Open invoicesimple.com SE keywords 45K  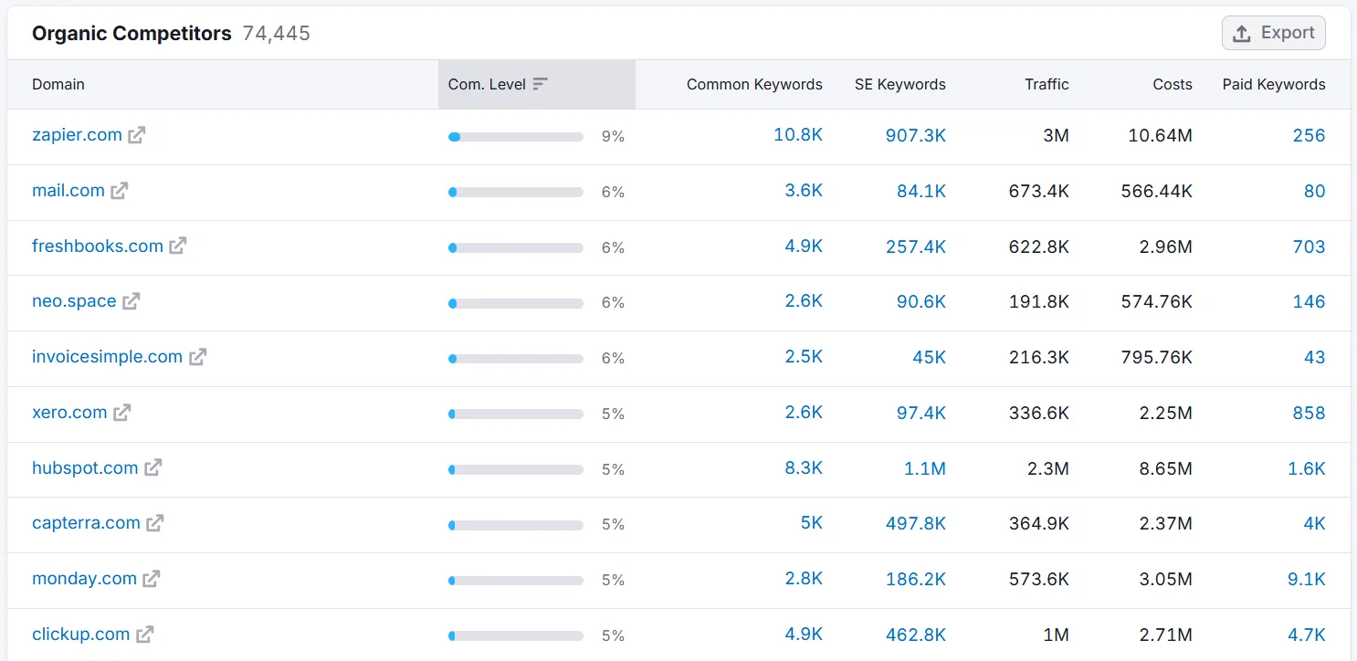(x=929, y=357)
